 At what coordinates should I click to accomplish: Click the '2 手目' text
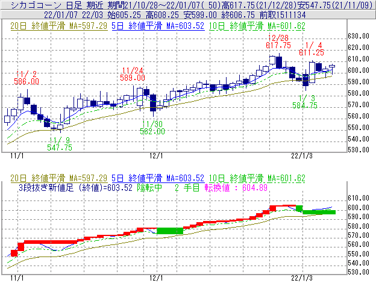pyautogui.click(x=187, y=187)
